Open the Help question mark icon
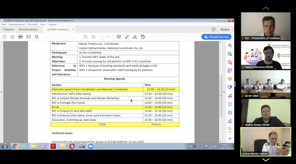Screen dimensions: 296x164 click(214, 30)
